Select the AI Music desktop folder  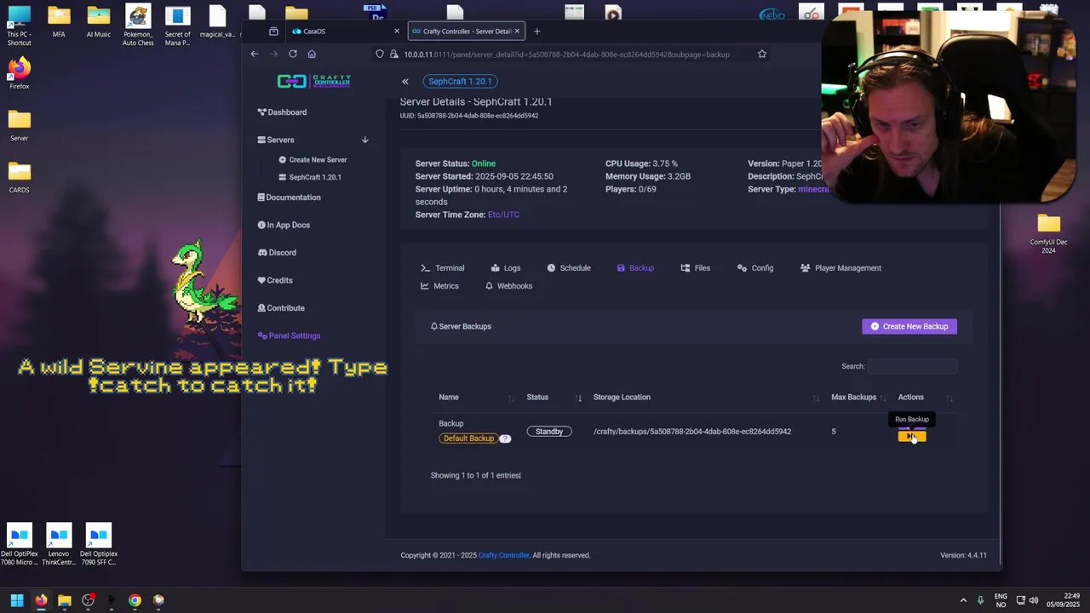(98, 22)
